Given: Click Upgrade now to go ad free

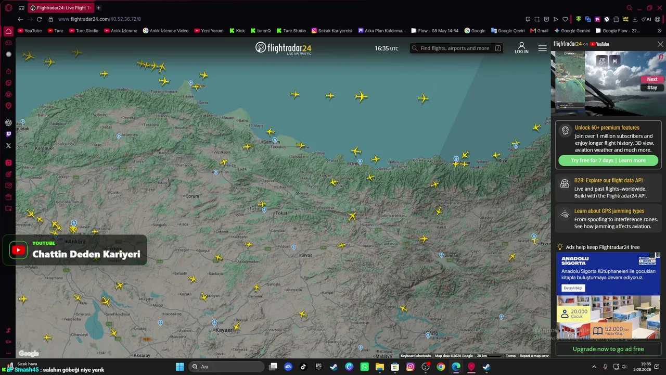Looking at the screenshot, I should tap(608, 349).
